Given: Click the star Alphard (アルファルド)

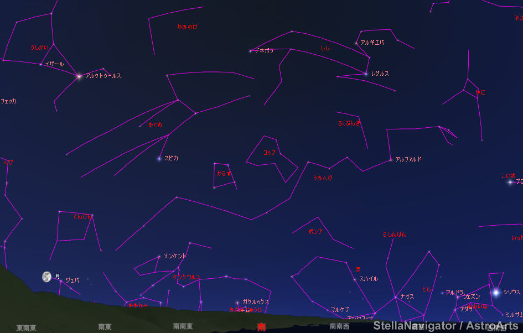Looking at the screenshot, I should (391, 160).
